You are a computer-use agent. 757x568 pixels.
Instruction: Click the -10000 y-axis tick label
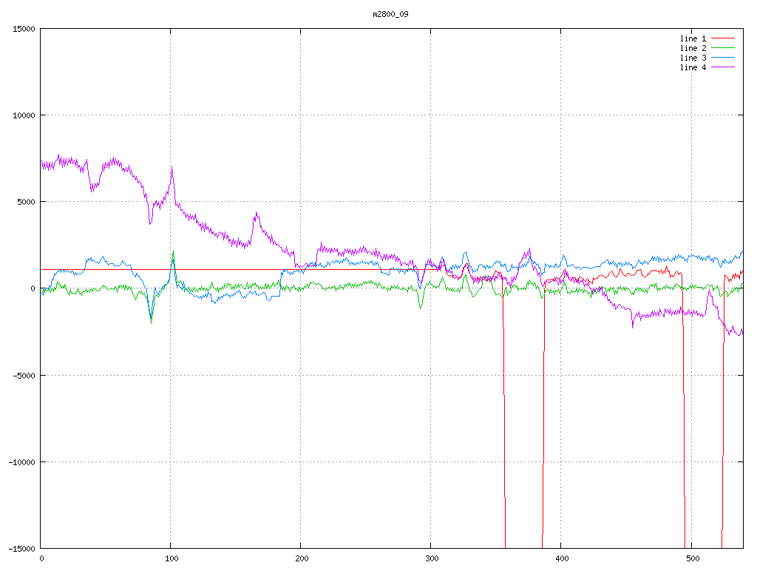(x=21, y=461)
